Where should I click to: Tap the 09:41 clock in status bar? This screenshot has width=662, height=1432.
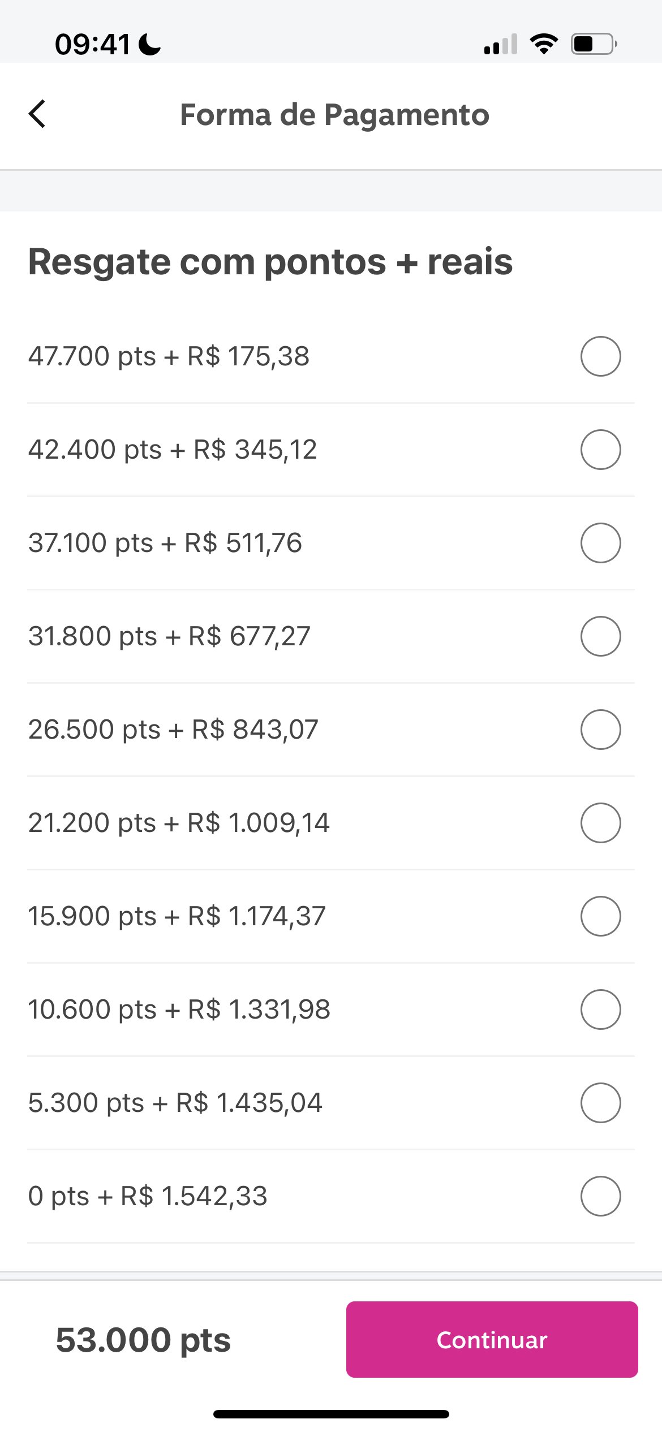coord(93,44)
